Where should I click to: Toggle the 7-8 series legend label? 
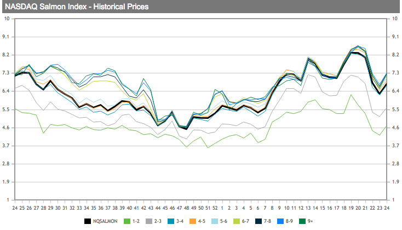267,221
